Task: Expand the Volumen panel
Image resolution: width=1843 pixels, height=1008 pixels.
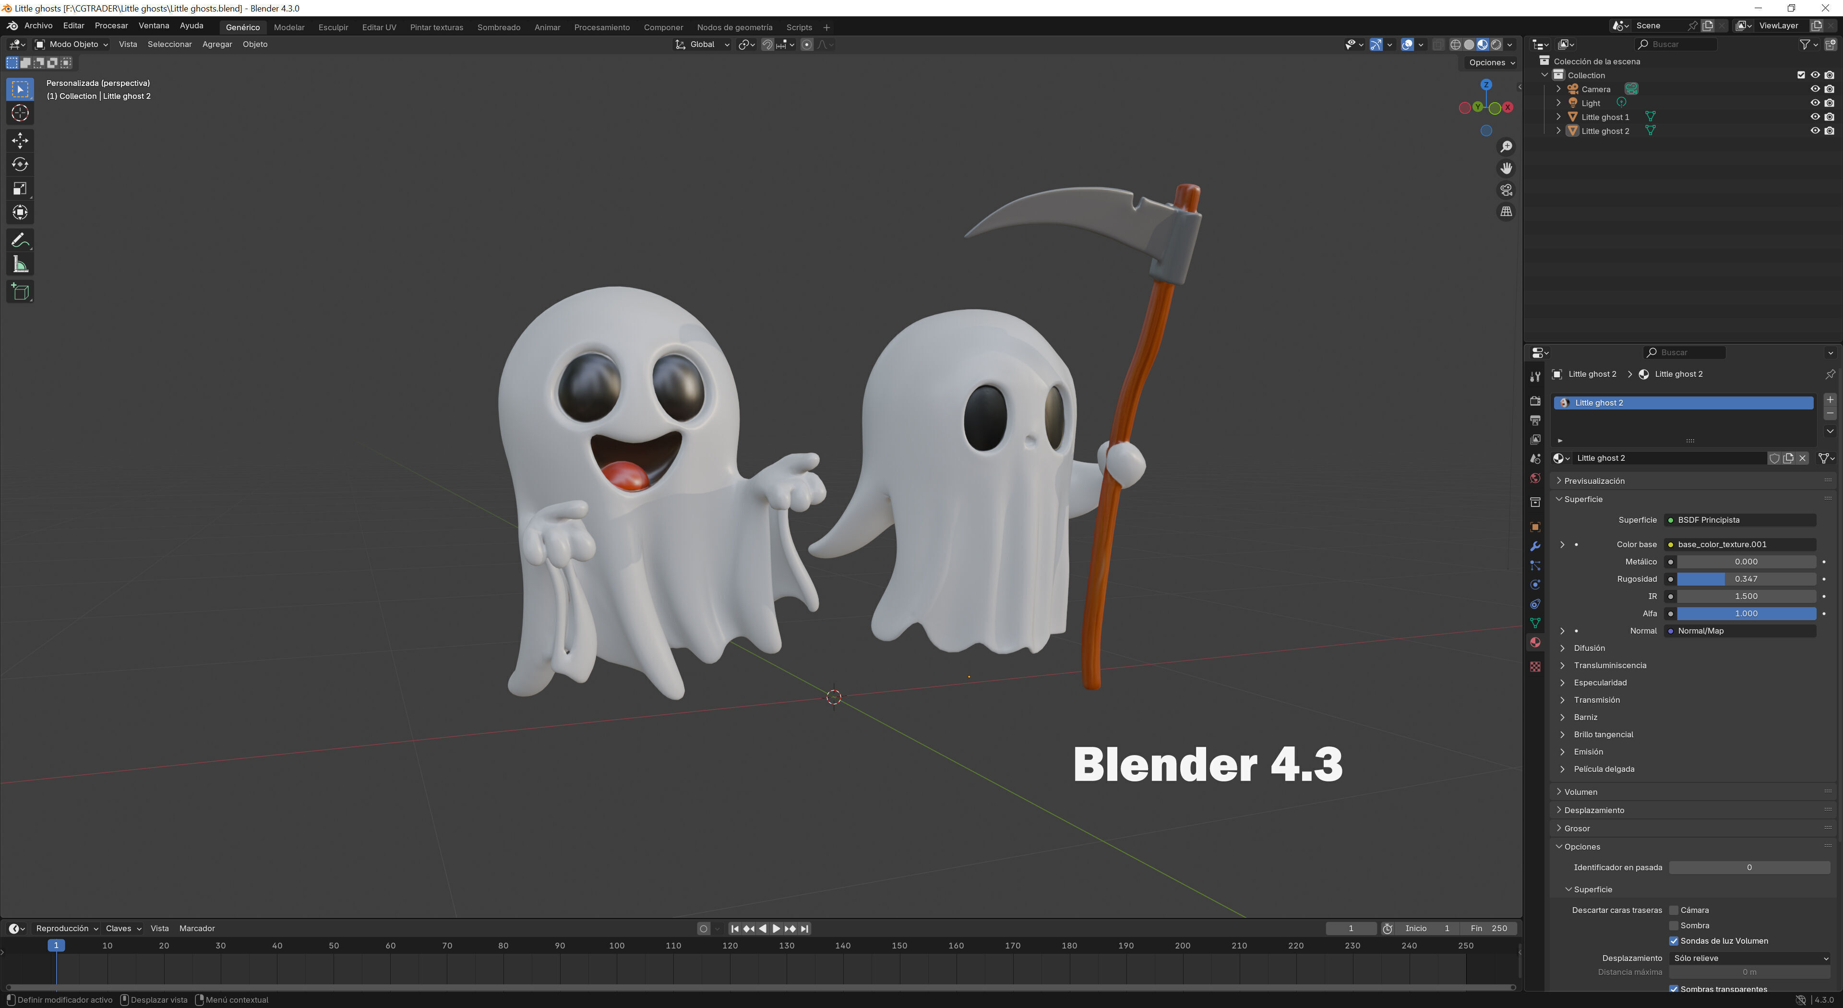Action: tap(1580, 792)
